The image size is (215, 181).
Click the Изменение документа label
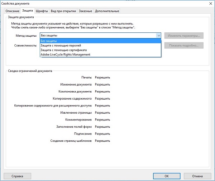tap(76, 84)
